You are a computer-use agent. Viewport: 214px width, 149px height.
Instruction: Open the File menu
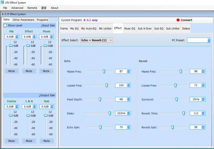[5, 8]
